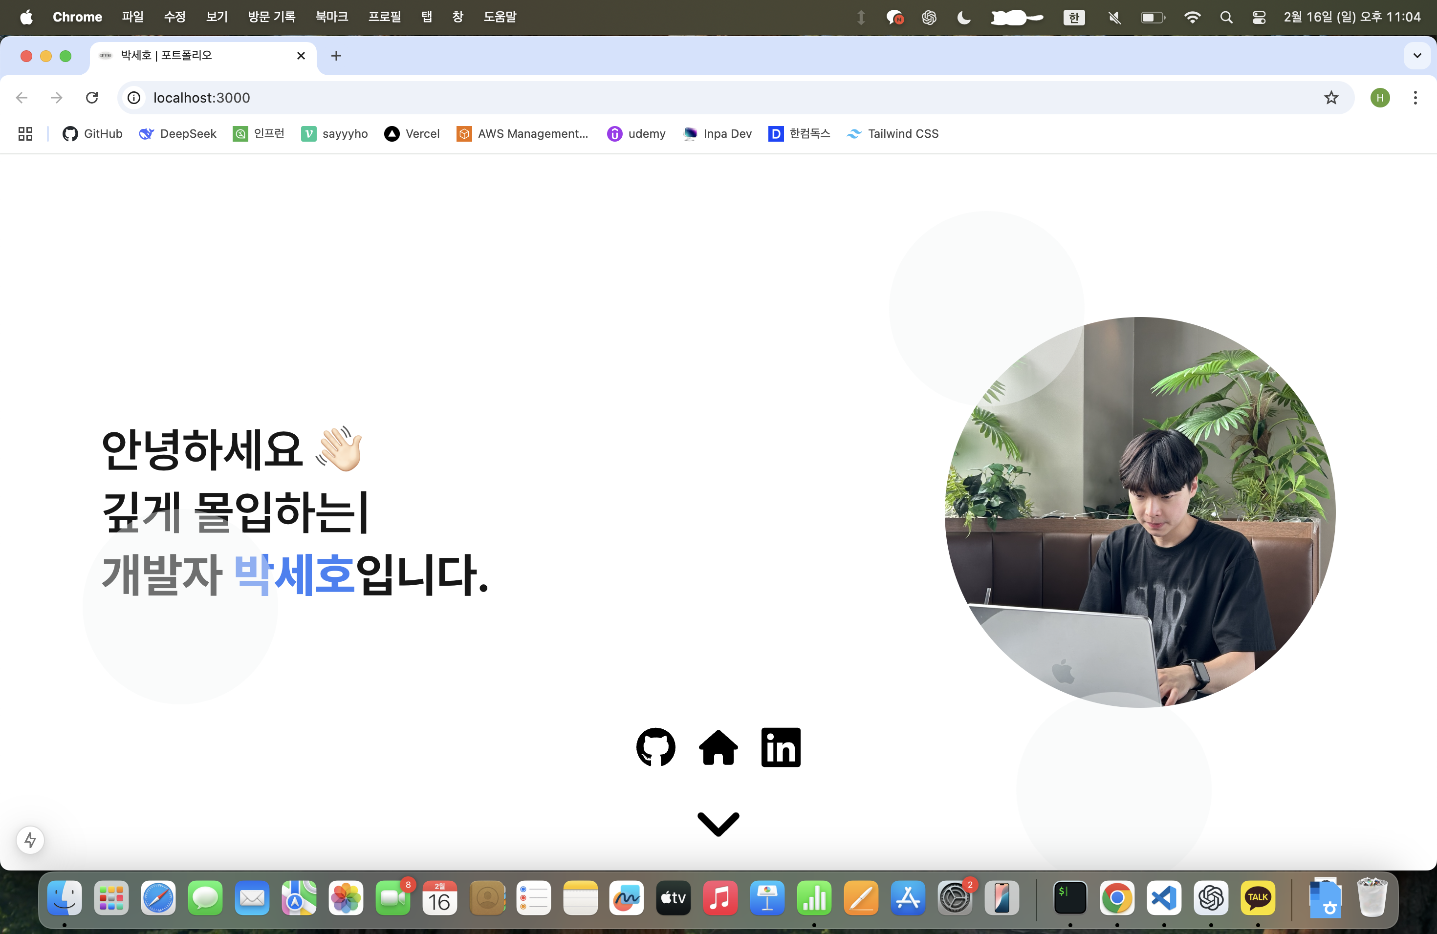The height and width of the screenshot is (934, 1437).
Task: Open the Chrome apps grid shortcut
Action: click(25, 133)
